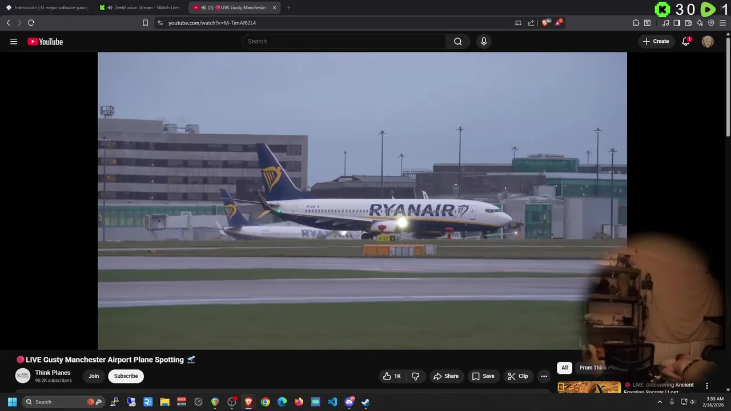
Task: Click the address bar share icon
Action: [531, 23]
